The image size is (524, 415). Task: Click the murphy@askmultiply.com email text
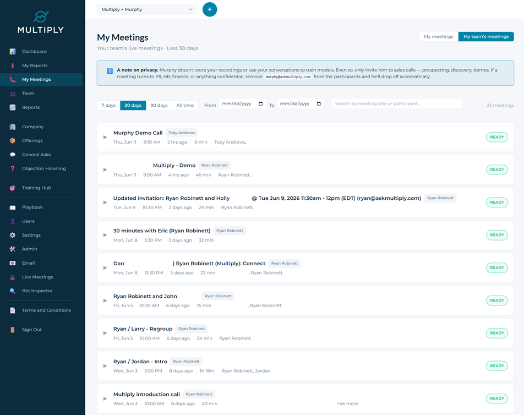[x=288, y=77]
